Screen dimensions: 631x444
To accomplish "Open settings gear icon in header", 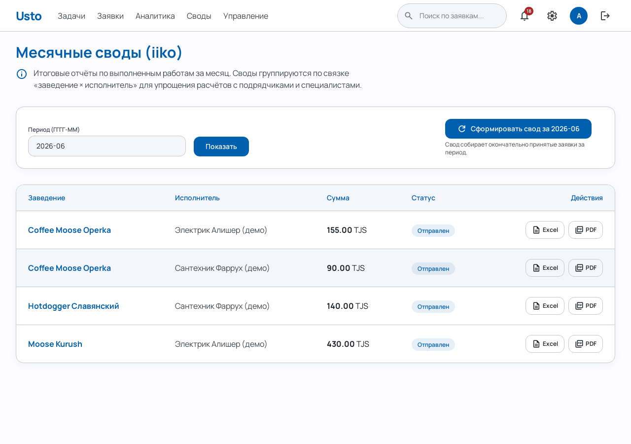I will (552, 16).
